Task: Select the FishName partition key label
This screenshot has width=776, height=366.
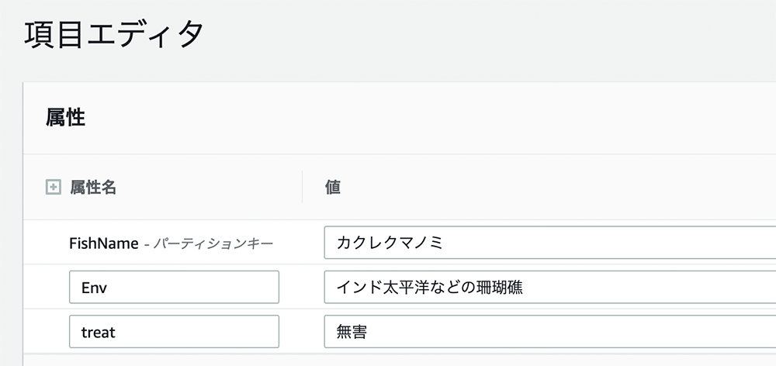Action: point(104,243)
